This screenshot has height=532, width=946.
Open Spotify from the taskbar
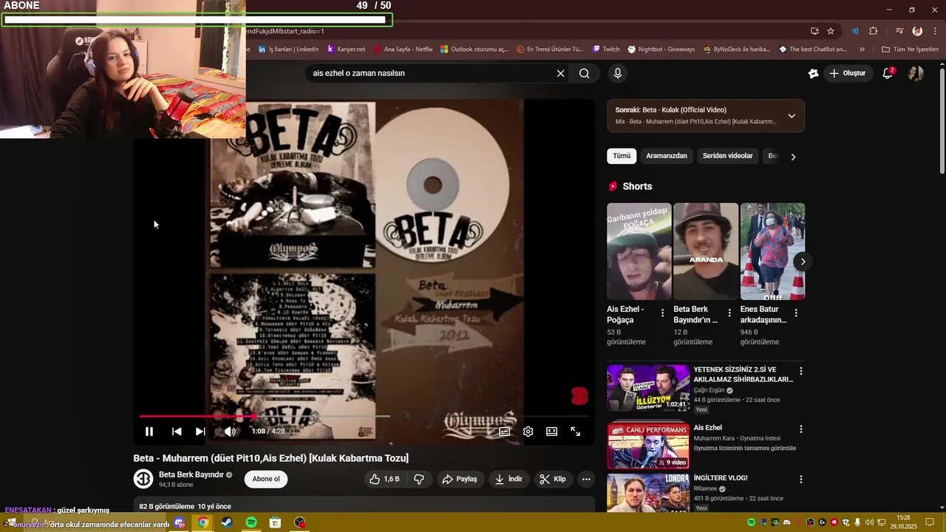click(251, 522)
